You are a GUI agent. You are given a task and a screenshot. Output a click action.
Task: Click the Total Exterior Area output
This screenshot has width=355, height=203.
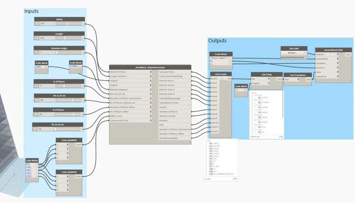(175, 103)
